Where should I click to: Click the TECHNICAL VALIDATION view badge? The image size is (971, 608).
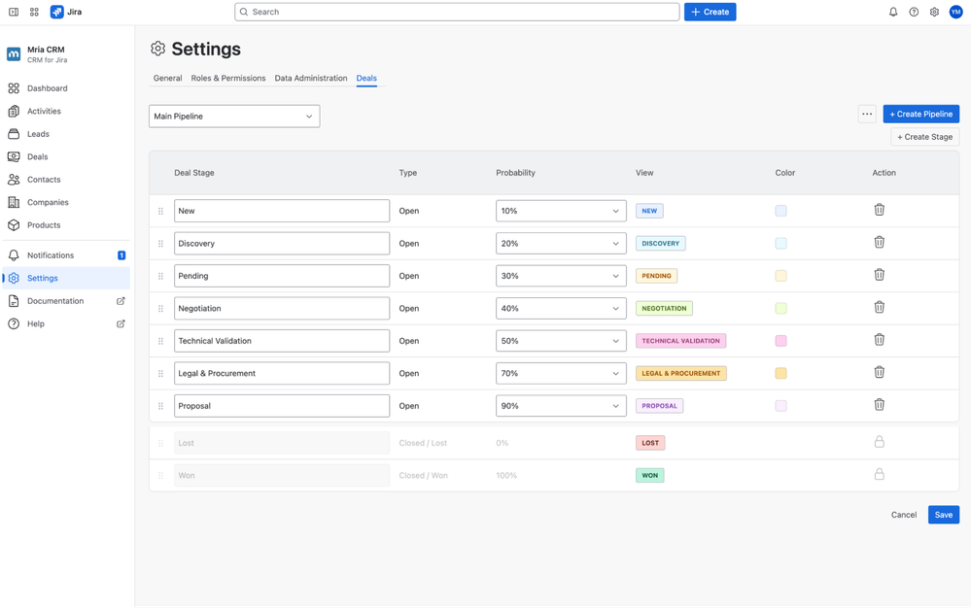tap(680, 341)
